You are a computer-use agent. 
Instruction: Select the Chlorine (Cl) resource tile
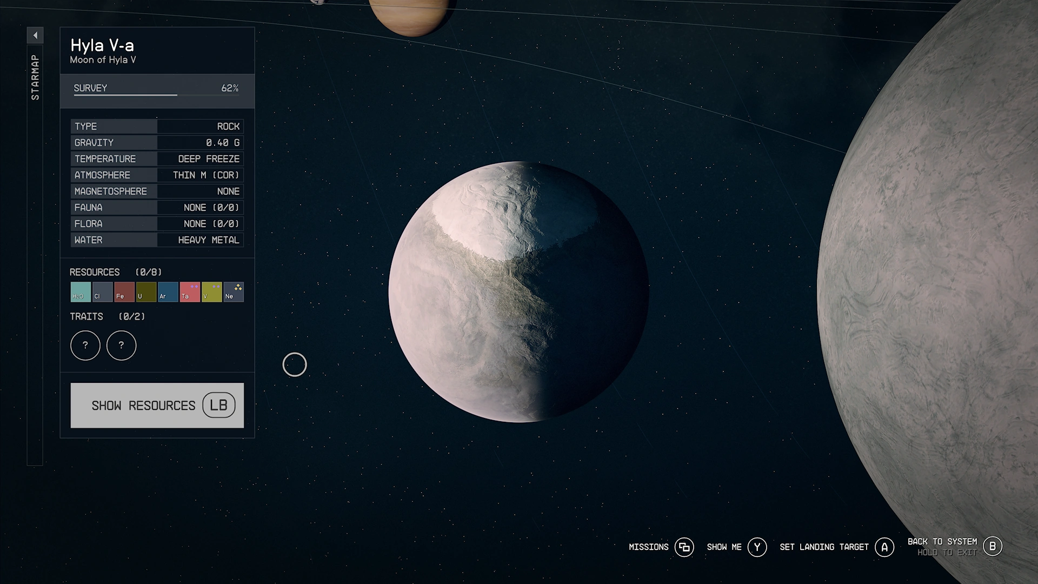[102, 292]
